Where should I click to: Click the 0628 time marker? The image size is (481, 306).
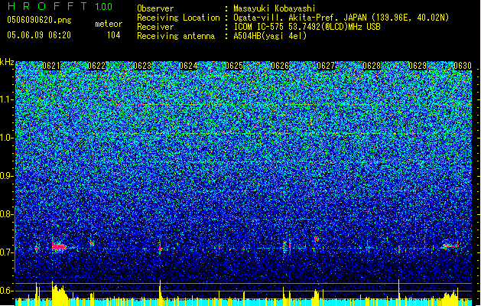tap(372, 66)
